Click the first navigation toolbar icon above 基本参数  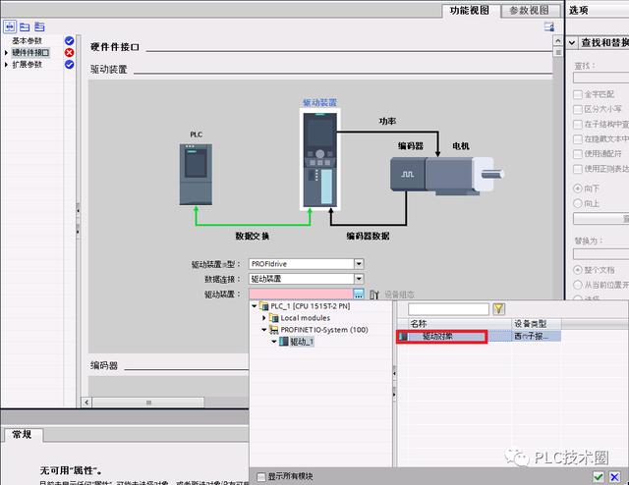pos(11,27)
